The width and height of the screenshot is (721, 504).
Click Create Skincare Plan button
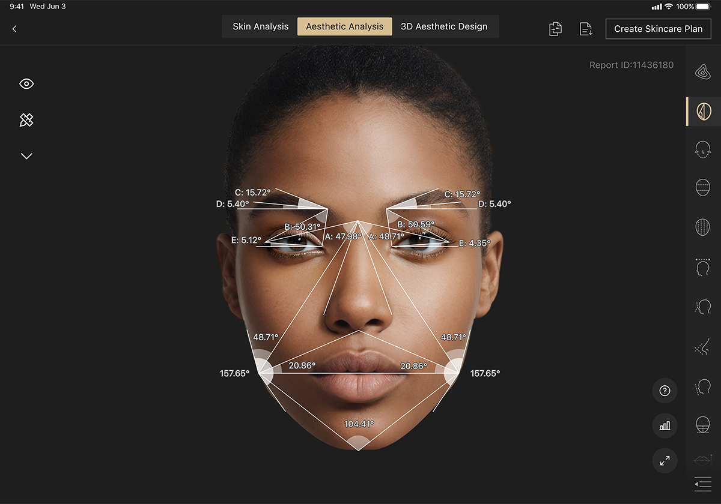(x=659, y=29)
